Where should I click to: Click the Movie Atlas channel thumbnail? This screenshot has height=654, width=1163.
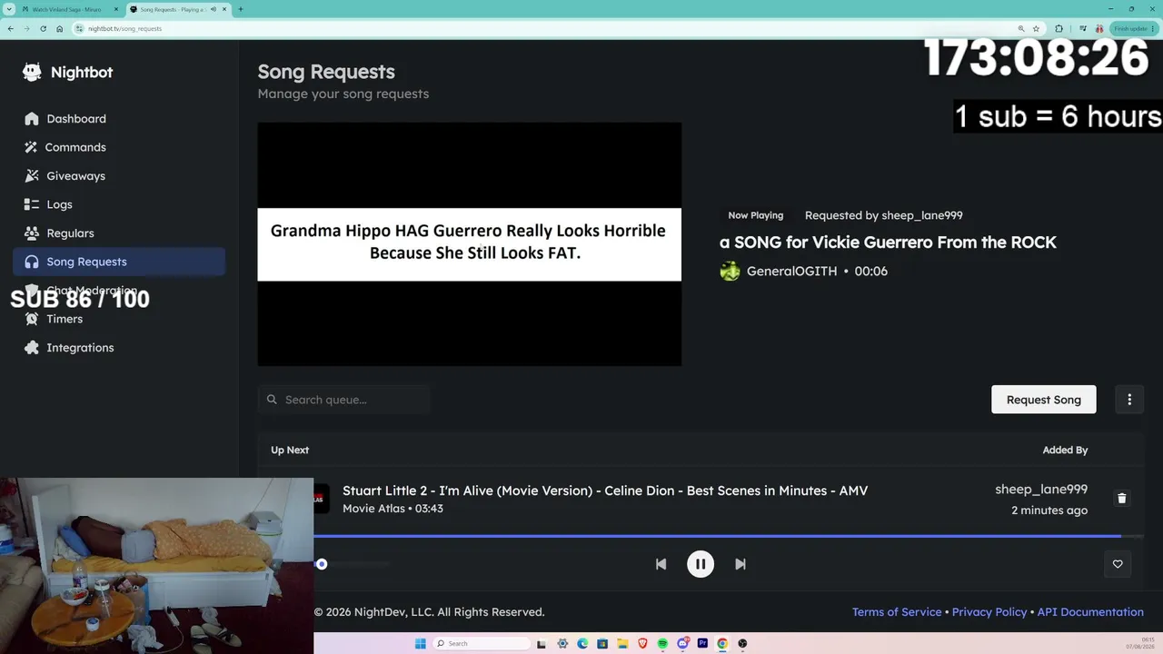322,499
